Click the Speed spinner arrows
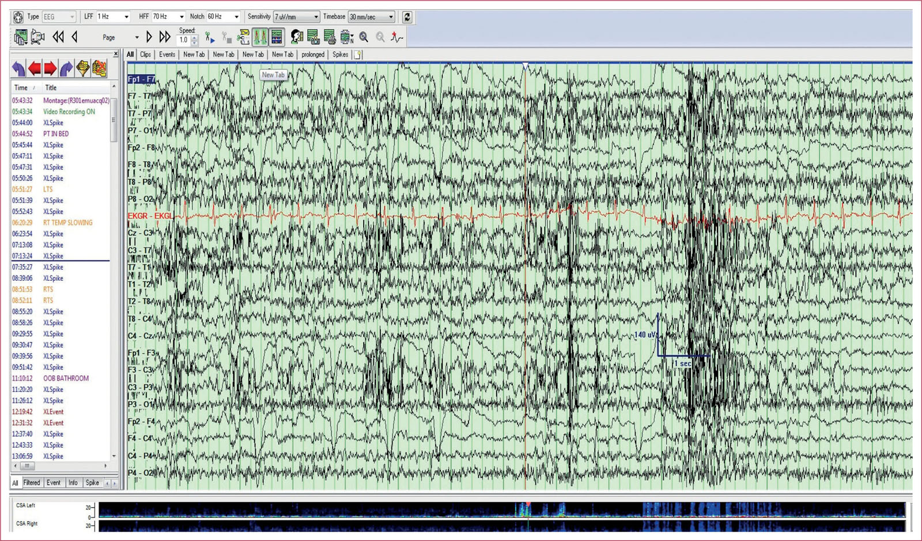 coord(195,40)
